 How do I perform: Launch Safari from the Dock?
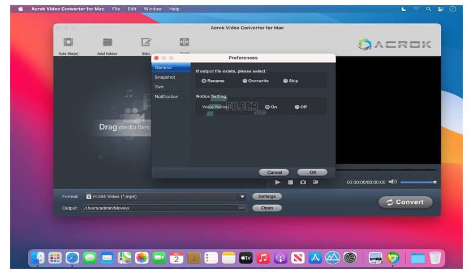[72, 258]
